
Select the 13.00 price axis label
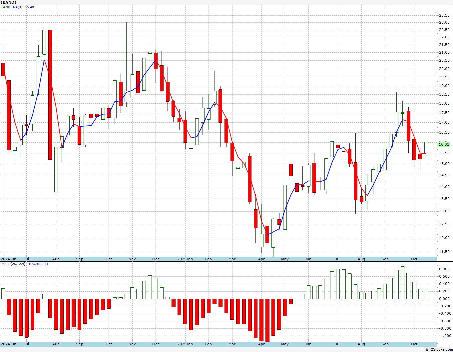444,211
